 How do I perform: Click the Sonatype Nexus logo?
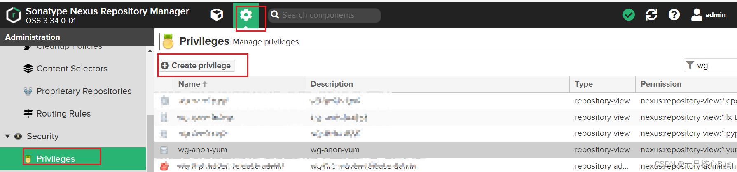click(x=14, y=15)
